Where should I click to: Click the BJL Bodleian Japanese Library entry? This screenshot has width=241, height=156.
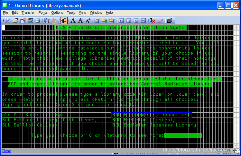tap(154, 125)
